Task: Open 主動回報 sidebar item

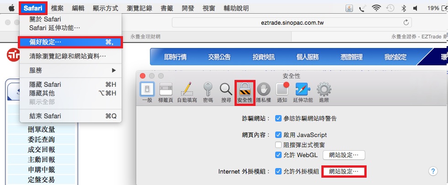Action: tap(42, 159)
